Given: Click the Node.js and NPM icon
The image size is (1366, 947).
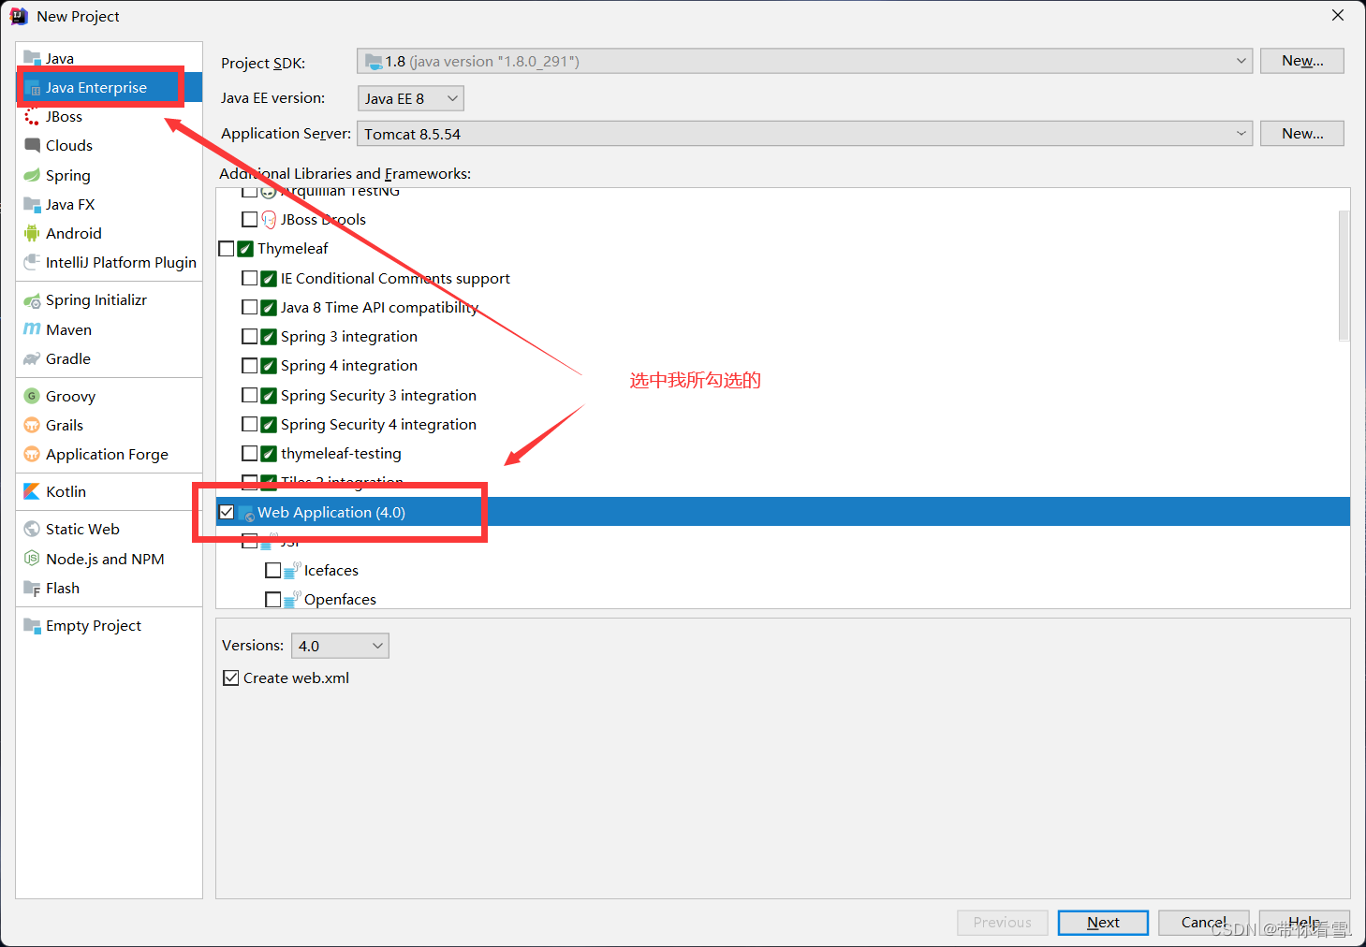Looking at the screenshot, I should tap(32, 559).
